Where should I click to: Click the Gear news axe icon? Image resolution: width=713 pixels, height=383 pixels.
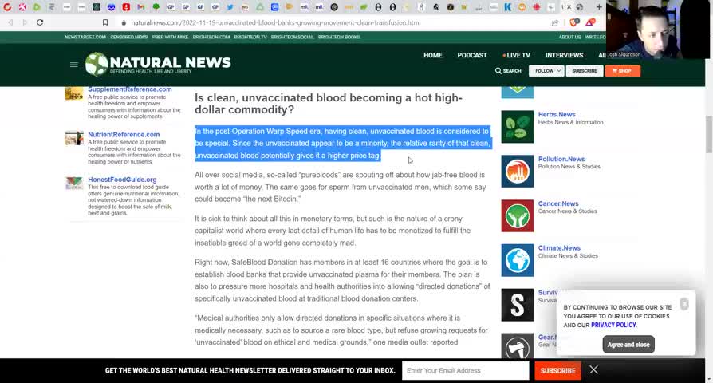pyautogui.click(x=517, y=345)
